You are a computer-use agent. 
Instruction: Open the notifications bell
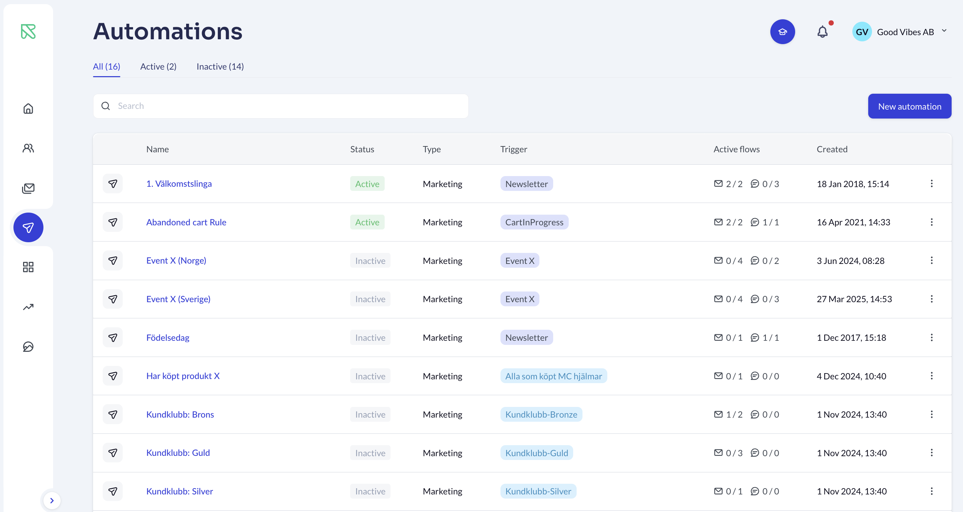822,32
